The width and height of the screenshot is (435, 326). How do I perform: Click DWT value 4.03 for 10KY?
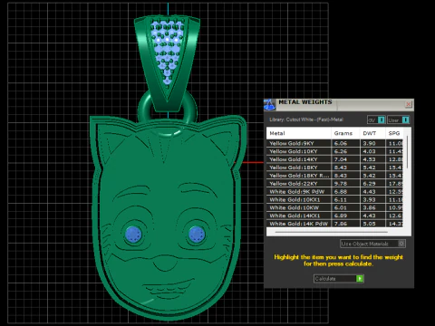(x=369, y=151)
